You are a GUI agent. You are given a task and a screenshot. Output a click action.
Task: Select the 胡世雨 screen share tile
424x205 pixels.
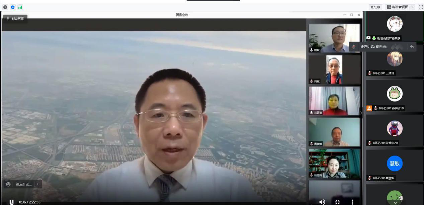395,27
